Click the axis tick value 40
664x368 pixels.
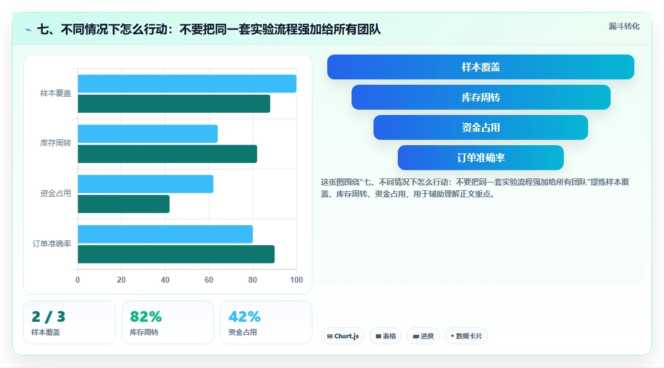165,280
